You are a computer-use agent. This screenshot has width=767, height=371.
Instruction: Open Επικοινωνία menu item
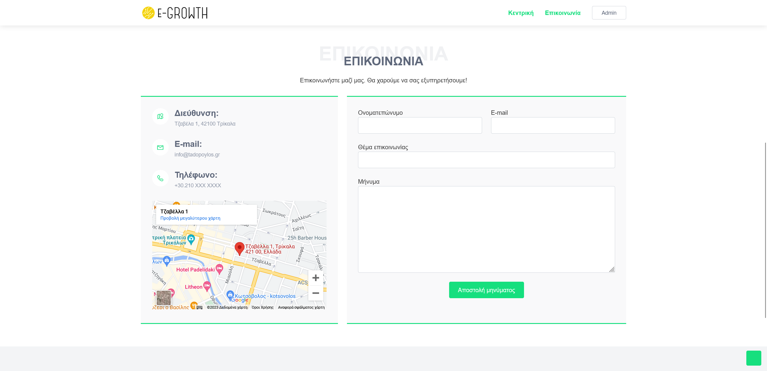click(x=562, y=13)
